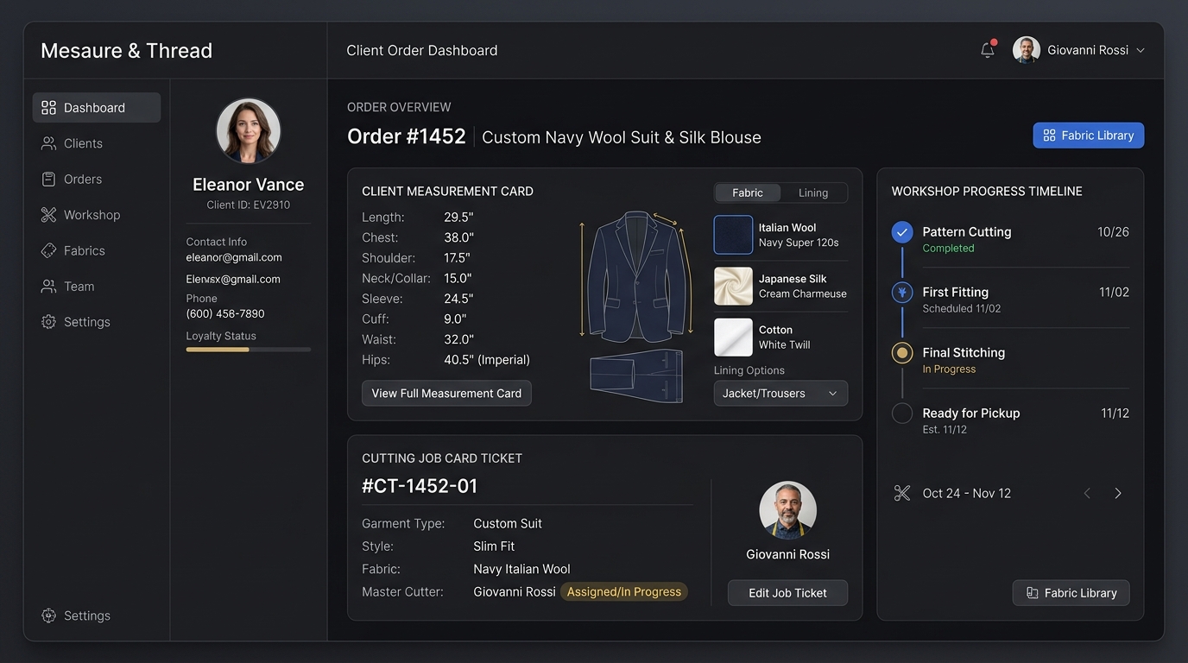Click the bottom Settings gear icon
The image size is (1188, 663).
pyautogui.click(x=48, y=616)
